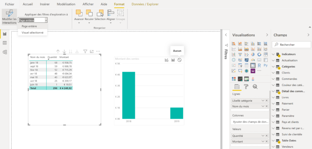Select the PowerApps purple visual
This screenshot has width=312, height=149.
coord(253,70)
